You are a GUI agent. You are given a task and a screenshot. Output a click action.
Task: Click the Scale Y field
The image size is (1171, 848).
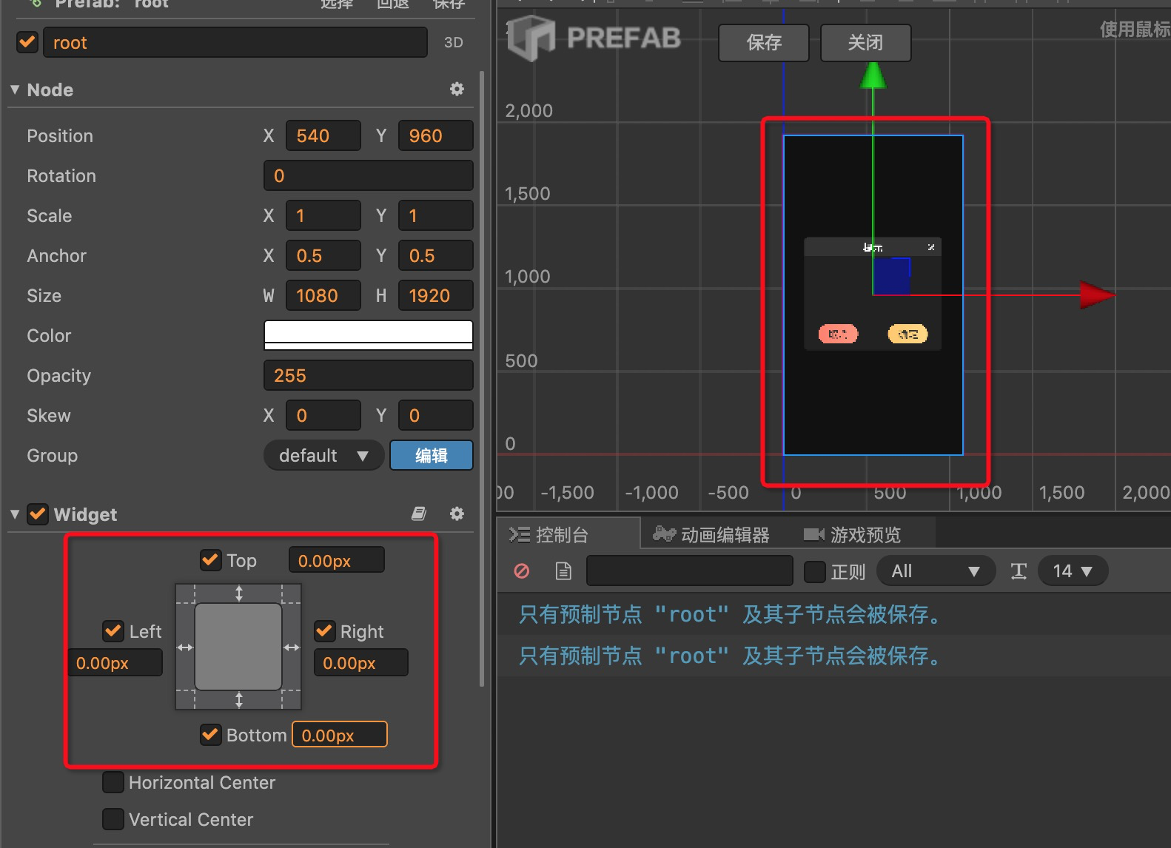click(x=436, y=215)
